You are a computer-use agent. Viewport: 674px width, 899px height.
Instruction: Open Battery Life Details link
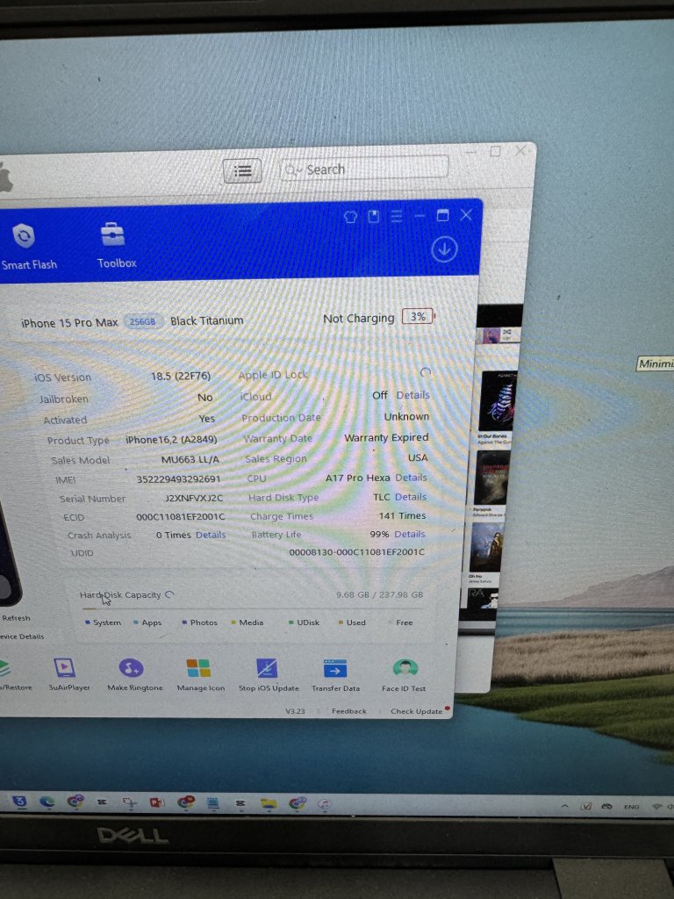(410, 534)
